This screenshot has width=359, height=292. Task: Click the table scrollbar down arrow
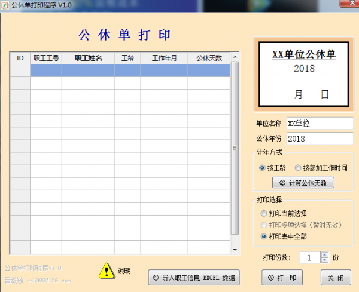pyautogui.click(x=235, y=250)
